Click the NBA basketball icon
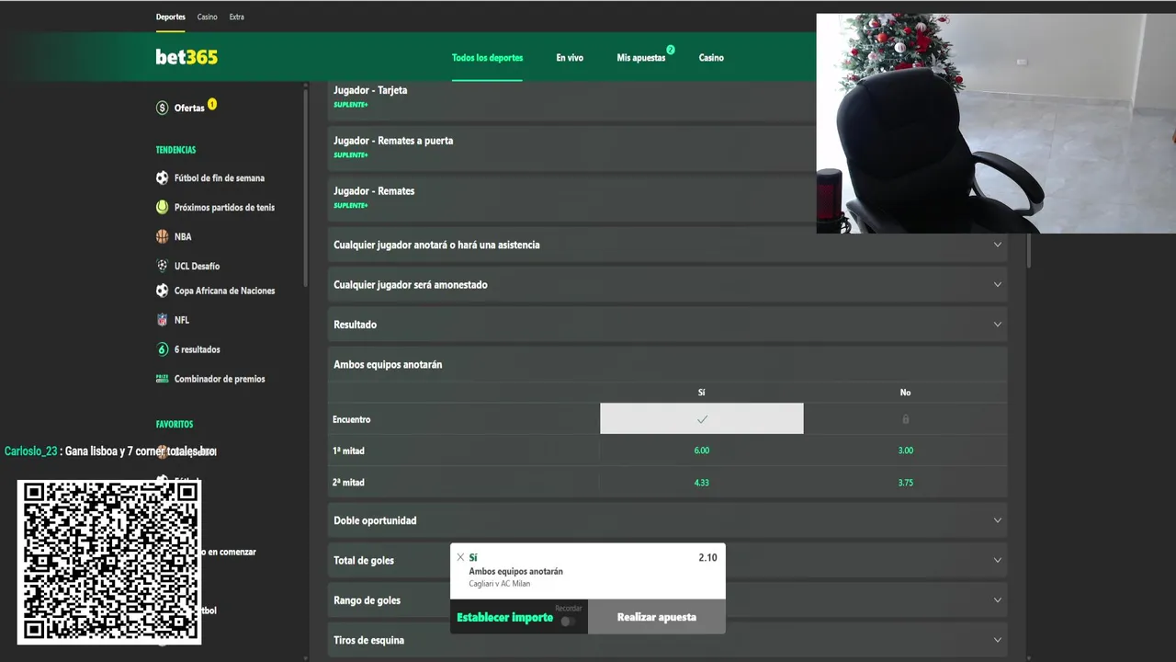Image resolution: width=1176 pixels, height=662 pixels. click(x=163, y=236)
